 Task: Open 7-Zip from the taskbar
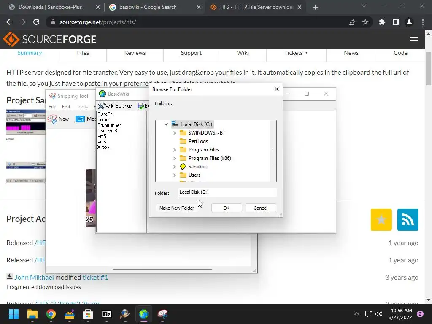click(107, 314)
